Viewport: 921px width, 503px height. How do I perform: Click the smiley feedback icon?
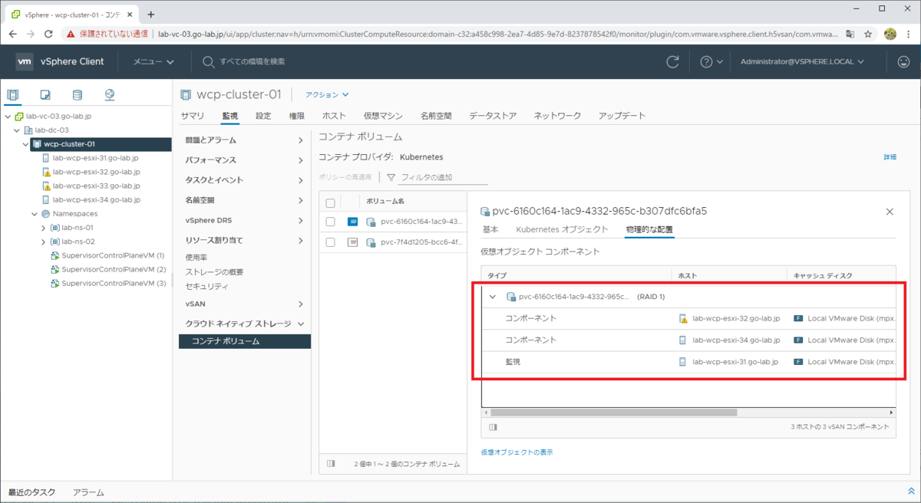pos(903,61)
